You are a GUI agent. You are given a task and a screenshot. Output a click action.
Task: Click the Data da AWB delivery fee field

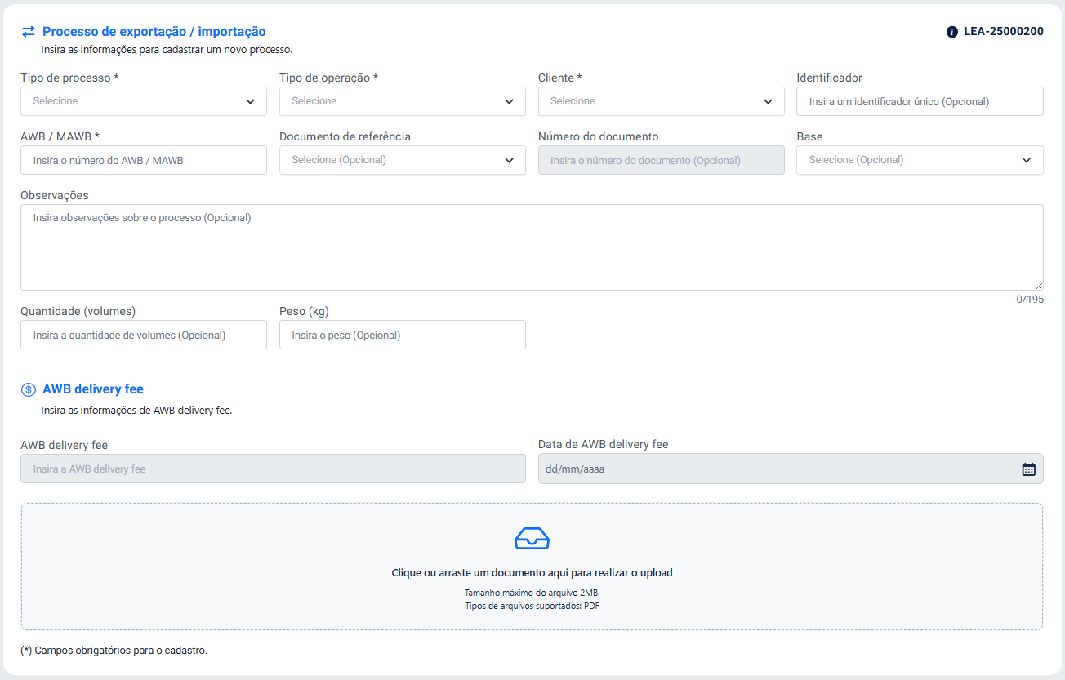pyautogui.click(x=791, y=469)
